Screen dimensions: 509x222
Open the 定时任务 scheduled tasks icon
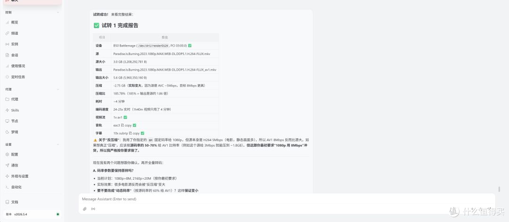tap(7, 77)
